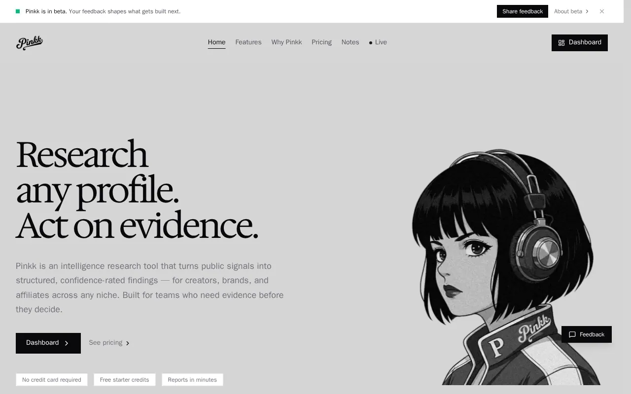The height and width of the screenshot is (394, 631).
Task: Follow the See pricing link
Action: [109, 343]
